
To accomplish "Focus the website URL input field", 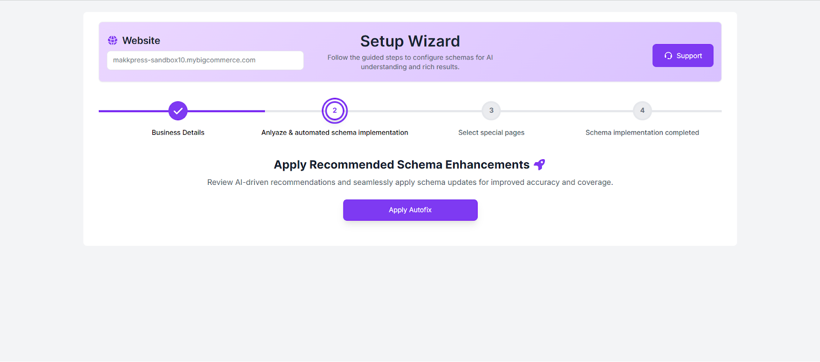I will tap(205, 60).
